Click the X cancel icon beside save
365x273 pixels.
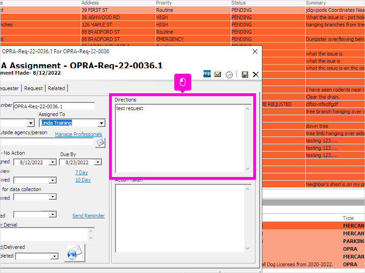point(255,75)
